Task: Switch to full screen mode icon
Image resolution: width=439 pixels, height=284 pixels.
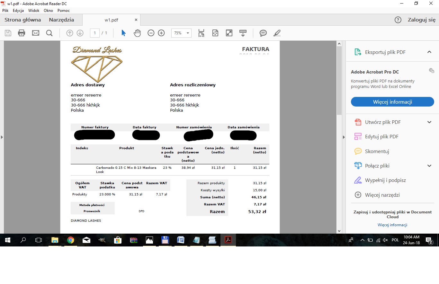Action: pyautogui.click(x=229, y=33)
